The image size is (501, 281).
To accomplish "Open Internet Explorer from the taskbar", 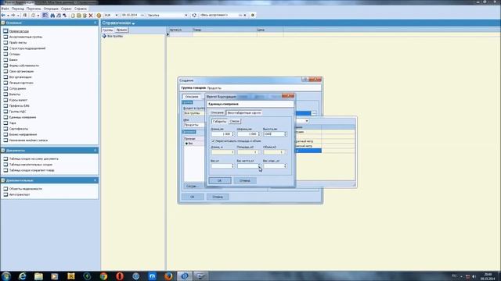I will pos(23,276).
